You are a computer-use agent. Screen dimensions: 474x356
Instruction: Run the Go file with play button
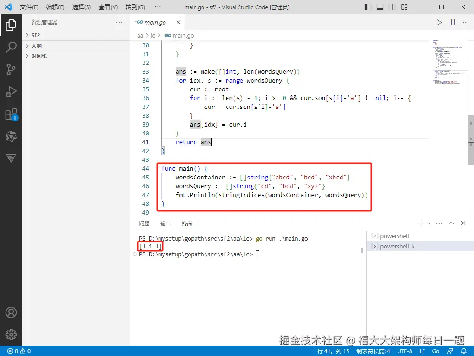tap(439, 22)
